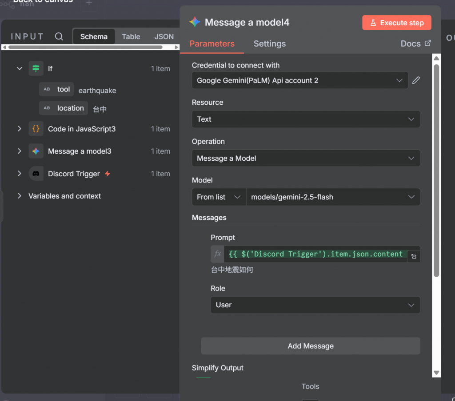
Task: Expand Discord Trigger node
Action: point(20,174)
